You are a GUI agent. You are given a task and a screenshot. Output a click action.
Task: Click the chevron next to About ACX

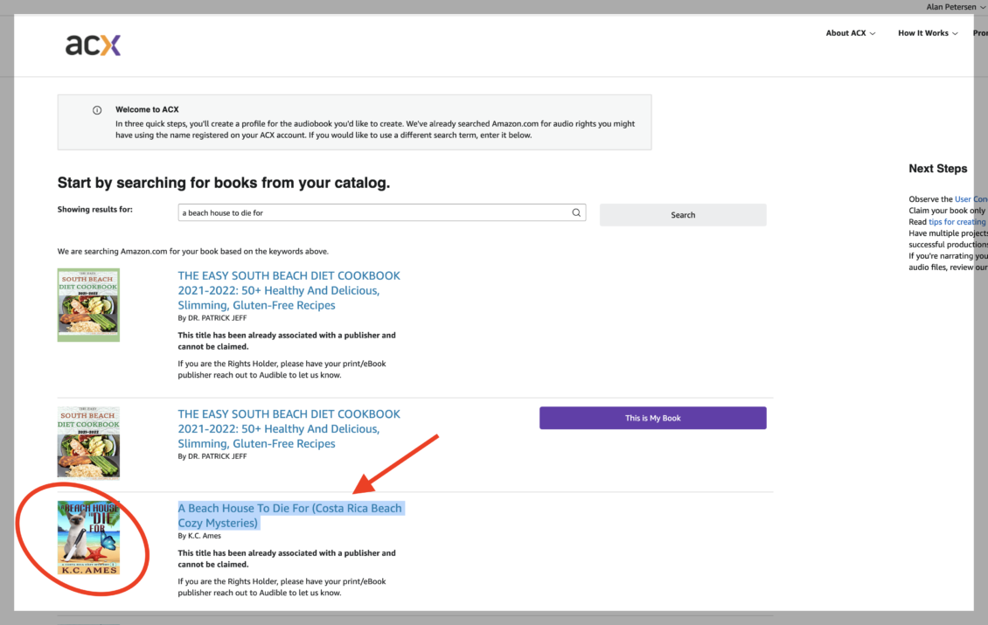pos(873,34)
